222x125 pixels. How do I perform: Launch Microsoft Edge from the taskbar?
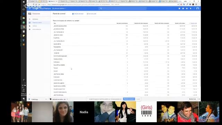point(24,14)
